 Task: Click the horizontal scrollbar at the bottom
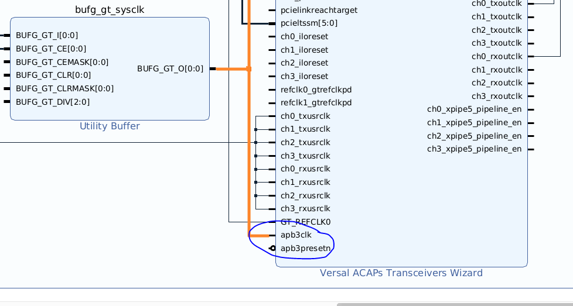tap(454, 304)
